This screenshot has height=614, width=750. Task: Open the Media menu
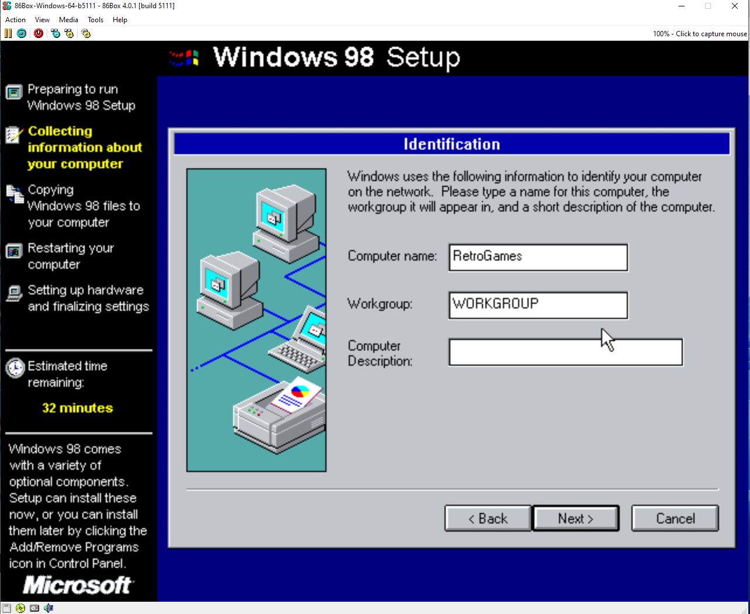(68, 20)
